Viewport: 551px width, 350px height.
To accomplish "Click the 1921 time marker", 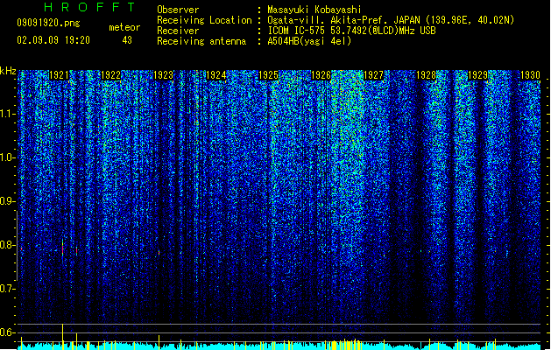I will pos(59,75).
